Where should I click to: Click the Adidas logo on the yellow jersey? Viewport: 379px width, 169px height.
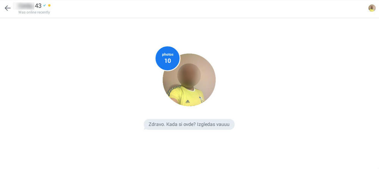(x=188, y=101)
